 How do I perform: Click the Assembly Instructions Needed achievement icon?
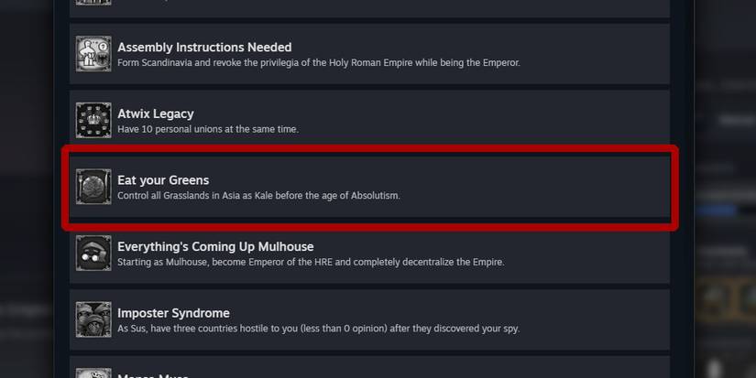pyautogui.click(x=93, y=54)
